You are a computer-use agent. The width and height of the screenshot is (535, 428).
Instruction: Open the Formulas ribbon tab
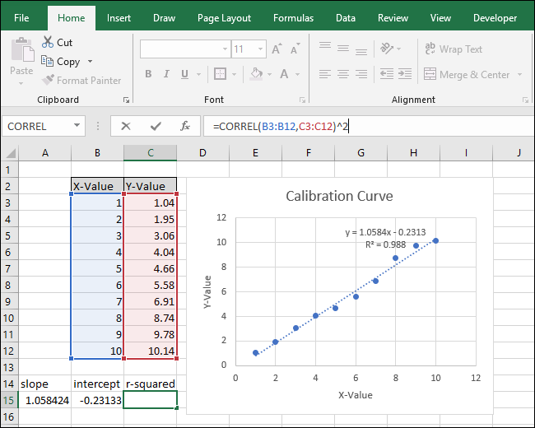[293, 17]
